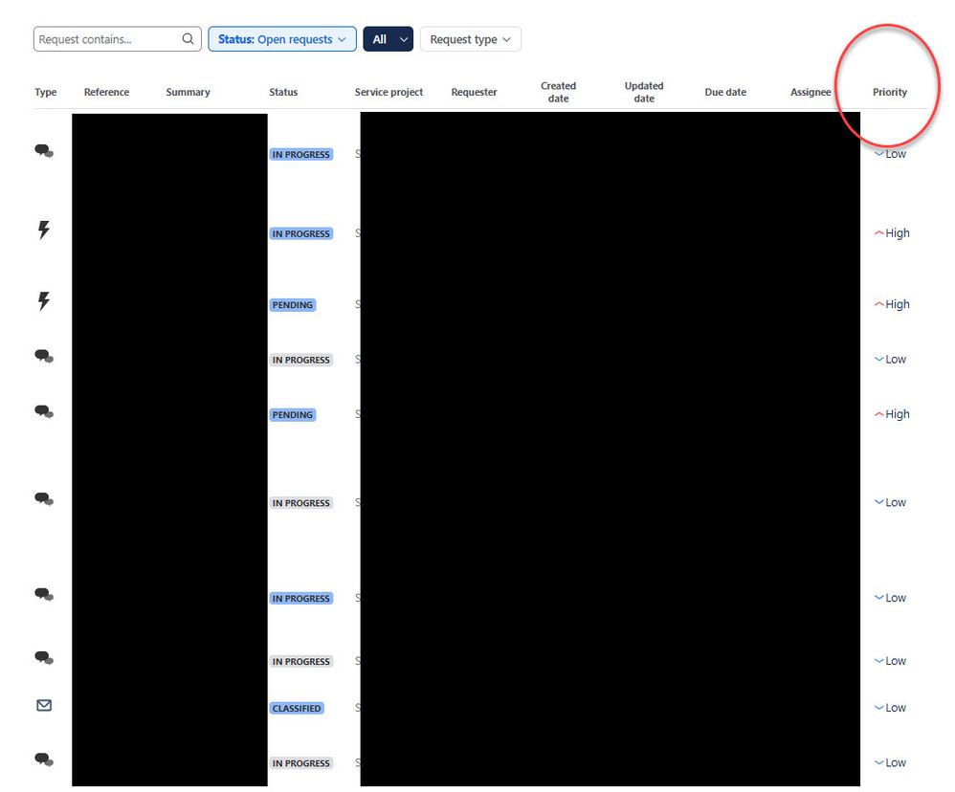Click the envelope icon of CLASSIFIED row

(44, 706)
